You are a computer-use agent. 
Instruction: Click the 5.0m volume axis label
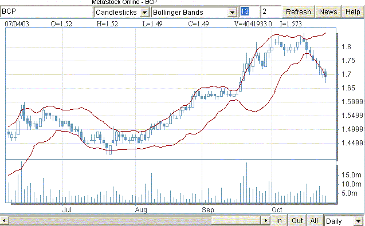[350, 193]
